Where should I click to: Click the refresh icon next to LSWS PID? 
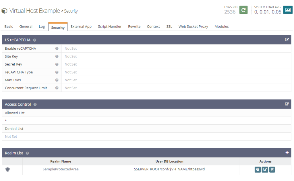[x=243, y=10]
